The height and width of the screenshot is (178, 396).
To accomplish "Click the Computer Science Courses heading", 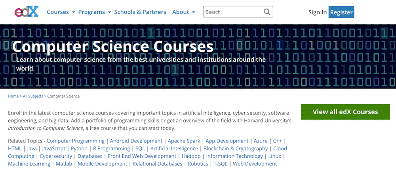I will (113, 46).
